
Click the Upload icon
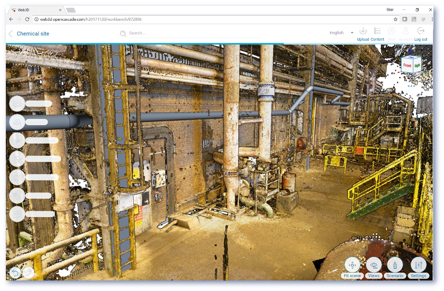[363, 31]
